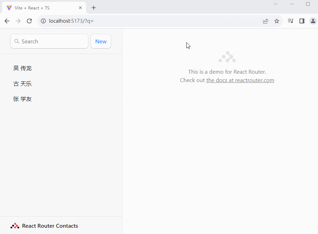Bookmark this page with star icon
The width and height of the screenshot is (318, 234).
(277, 21)
